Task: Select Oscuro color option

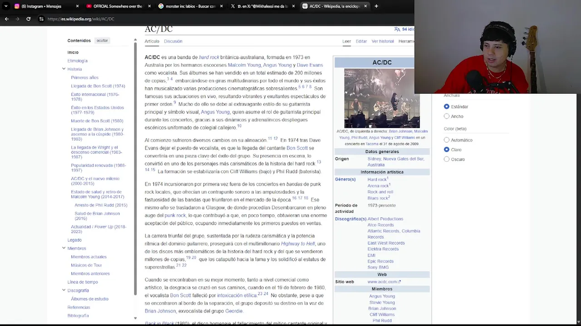Action: (x=447, y=159)
